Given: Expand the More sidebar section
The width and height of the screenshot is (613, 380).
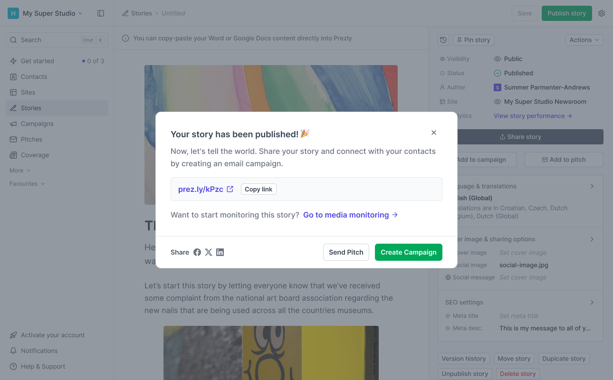Looking at the screenshot, I should tap(20, 171).
